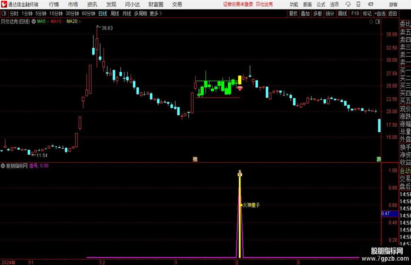Open the 交易 menu
This screenshot has height=265, width=411.
click(177, 4)
